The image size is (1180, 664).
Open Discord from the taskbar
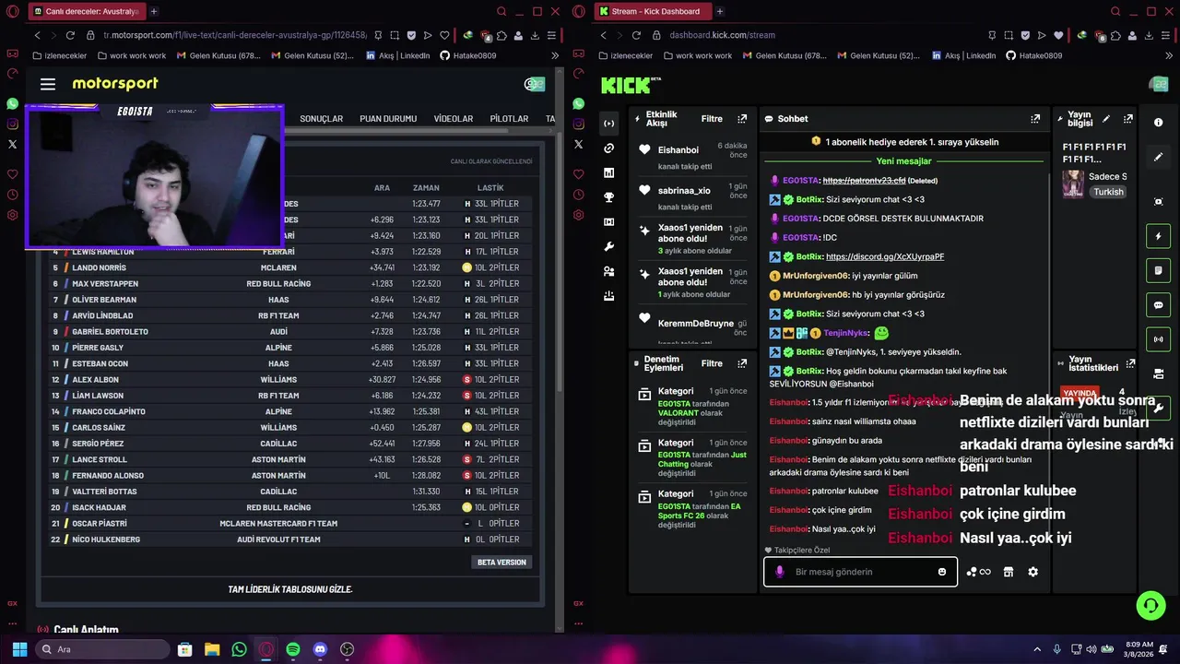[320, 649]
